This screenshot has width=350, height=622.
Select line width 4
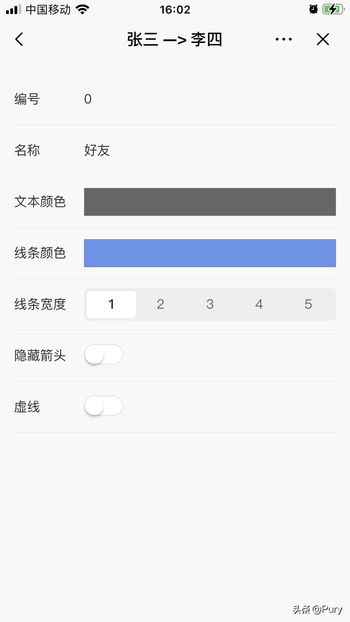click(259, 304)
